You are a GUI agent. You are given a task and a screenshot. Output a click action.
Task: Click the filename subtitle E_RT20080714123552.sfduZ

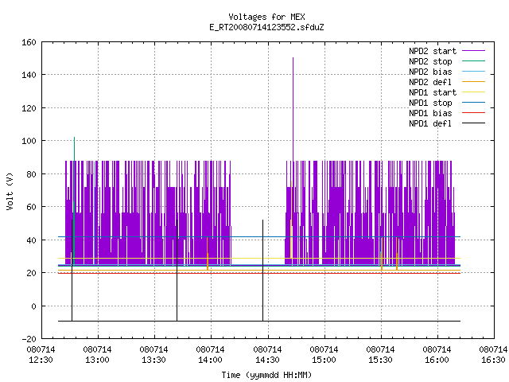click(266, 27)
